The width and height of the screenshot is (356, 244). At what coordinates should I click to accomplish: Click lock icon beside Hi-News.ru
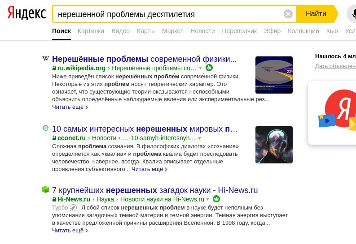(54, 199)
